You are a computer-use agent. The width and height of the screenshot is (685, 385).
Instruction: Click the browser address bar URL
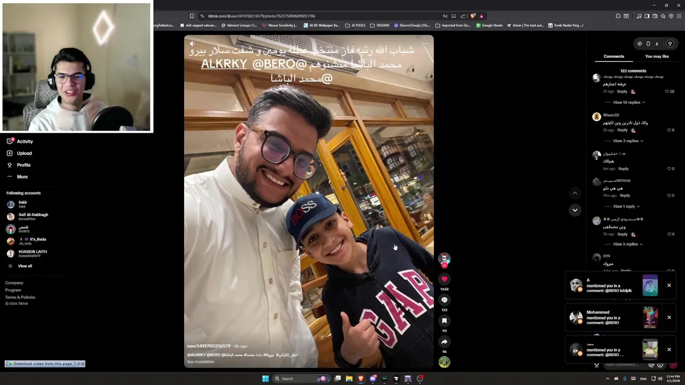click(261, 16)
